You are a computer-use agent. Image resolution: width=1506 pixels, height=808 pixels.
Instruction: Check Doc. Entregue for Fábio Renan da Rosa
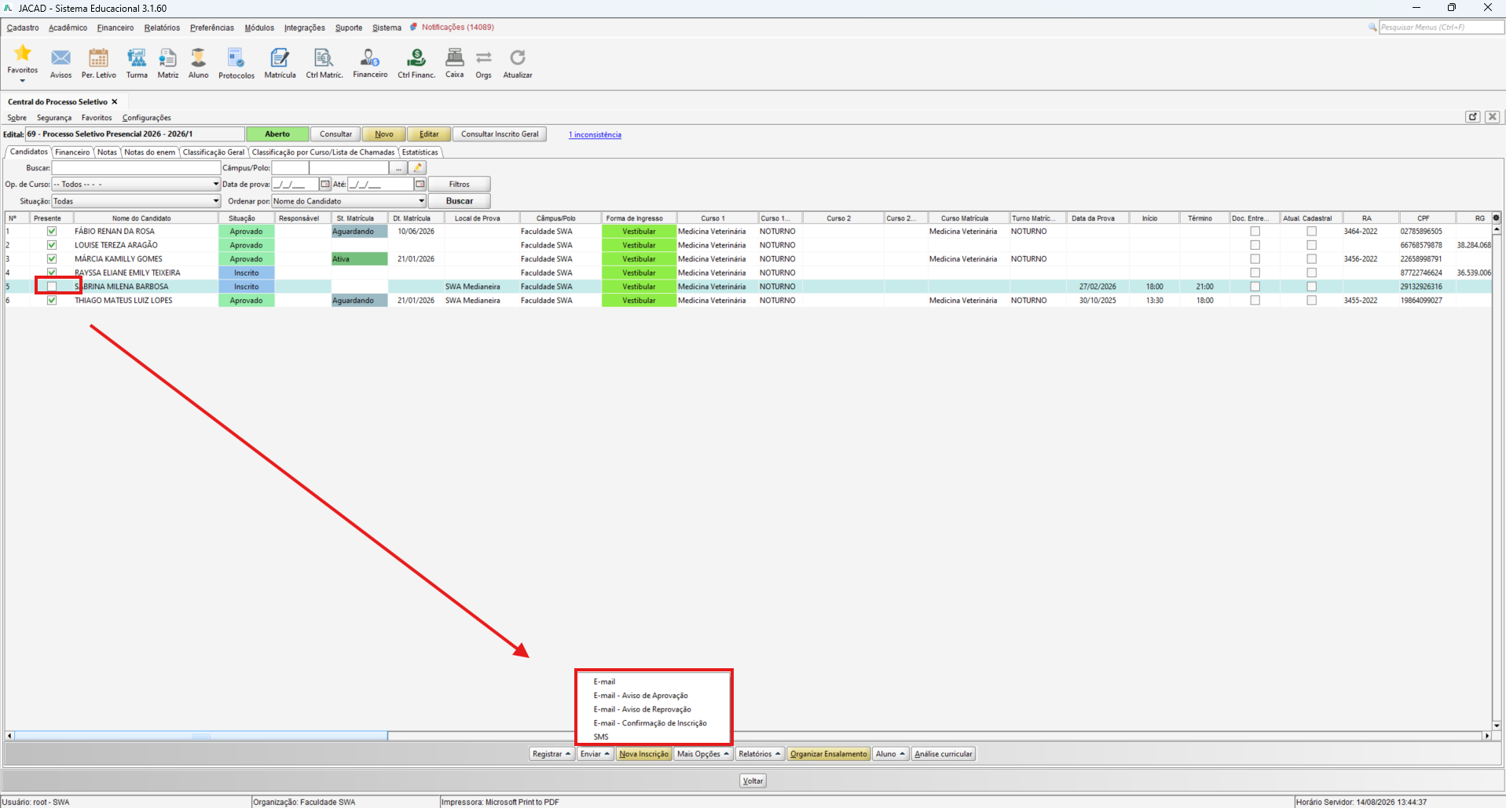tap(1255, 231)
